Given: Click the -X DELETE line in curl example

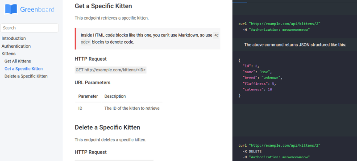Looking at the screenshot, I should [x=252, y=151].
